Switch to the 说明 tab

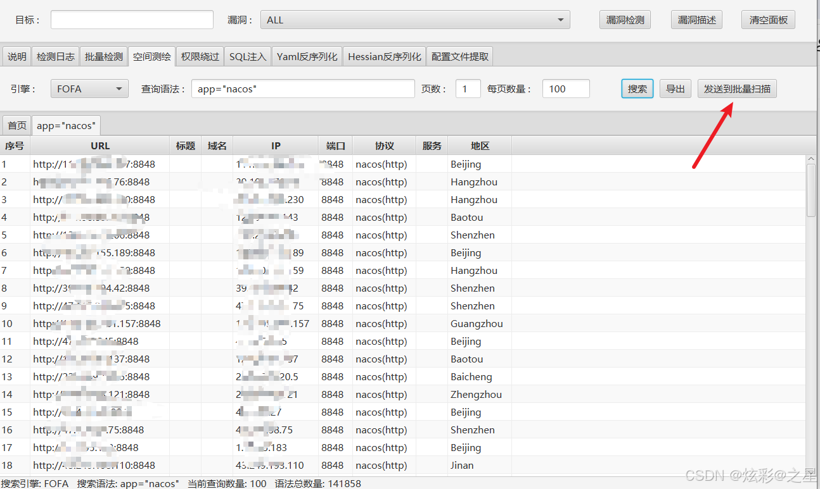click(17, 56)
